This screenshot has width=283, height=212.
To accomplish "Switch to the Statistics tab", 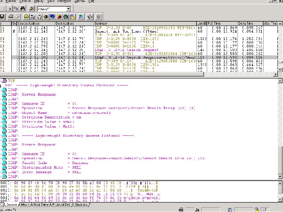I will 81,205.
